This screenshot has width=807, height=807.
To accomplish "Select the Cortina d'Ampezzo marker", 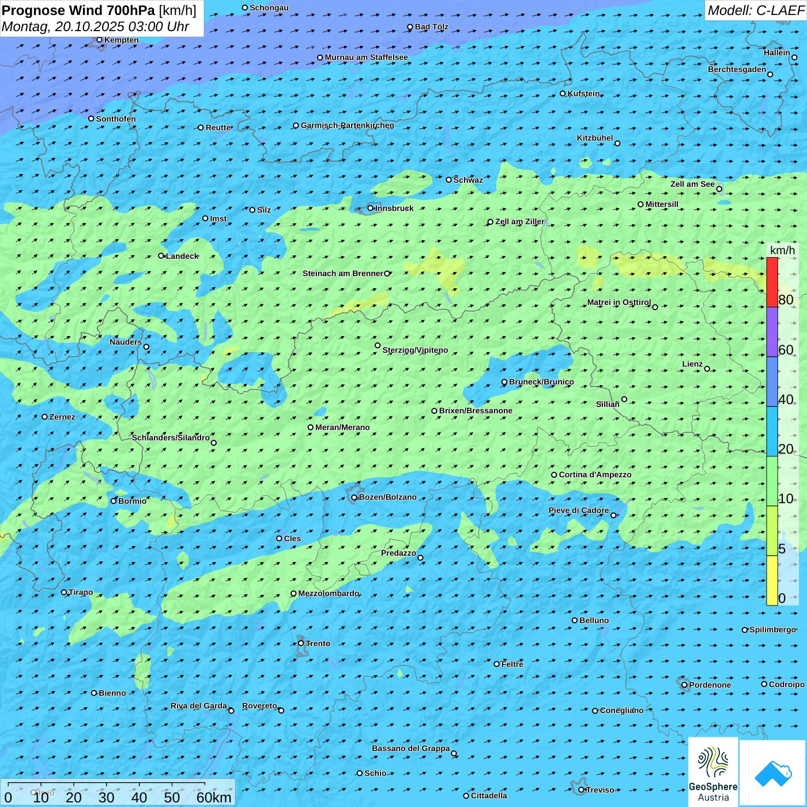I will click(x=554, y=475).
